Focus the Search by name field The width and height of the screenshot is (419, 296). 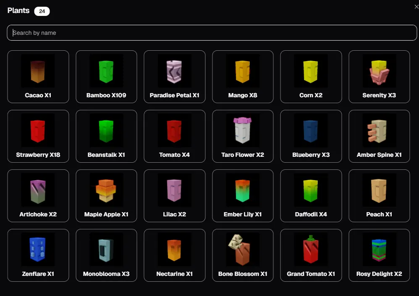[x=212, y=33]
